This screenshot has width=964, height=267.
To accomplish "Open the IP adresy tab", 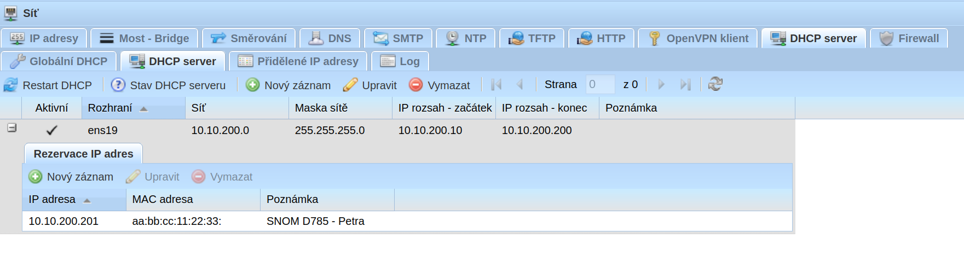I will click(x=44, y=38).
